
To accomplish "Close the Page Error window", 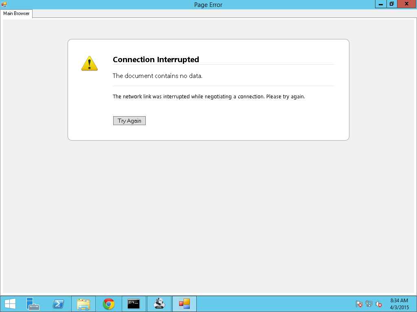I will (x=407, y=4).
